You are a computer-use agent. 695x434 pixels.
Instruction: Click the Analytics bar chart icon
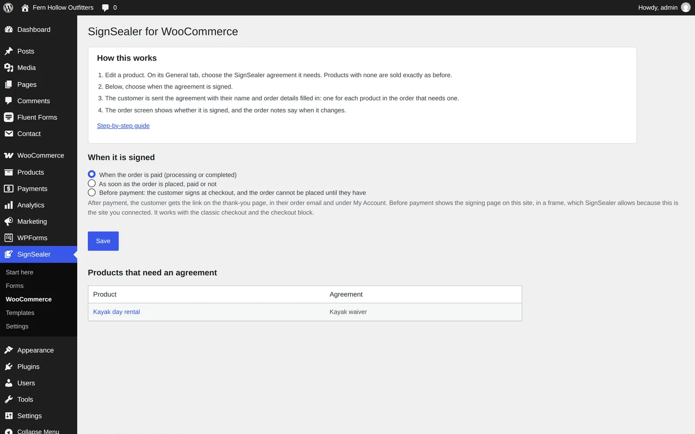9,205
